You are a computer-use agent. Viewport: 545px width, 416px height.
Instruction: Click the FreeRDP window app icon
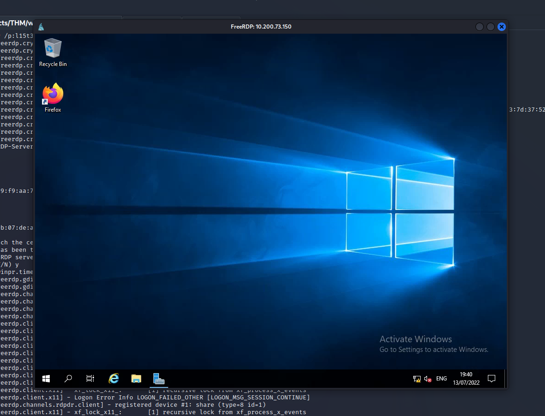[41, 27]
